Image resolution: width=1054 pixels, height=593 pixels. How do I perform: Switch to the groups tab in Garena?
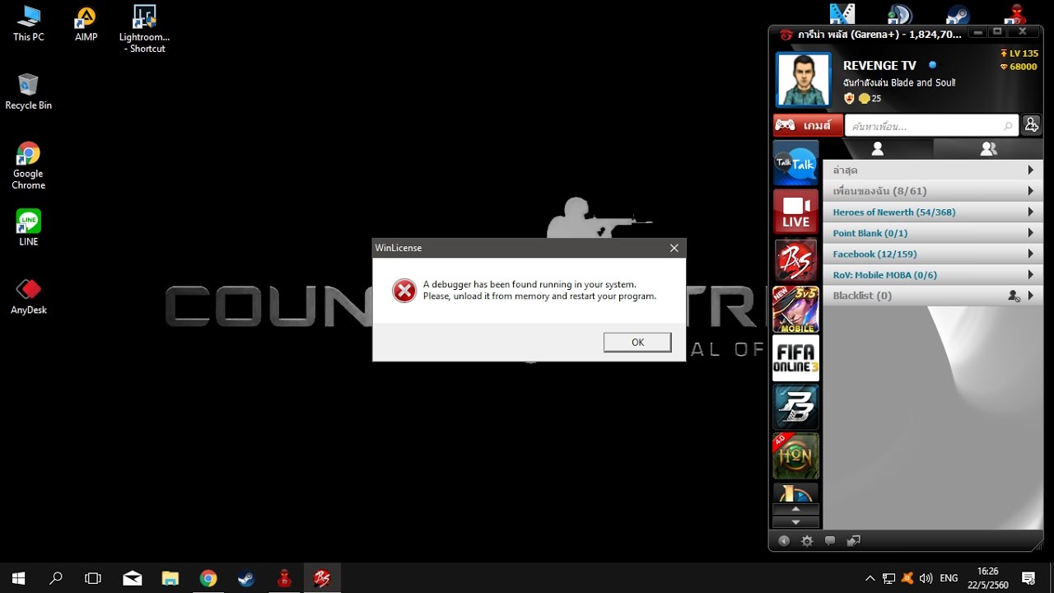[x=988, y=148]
